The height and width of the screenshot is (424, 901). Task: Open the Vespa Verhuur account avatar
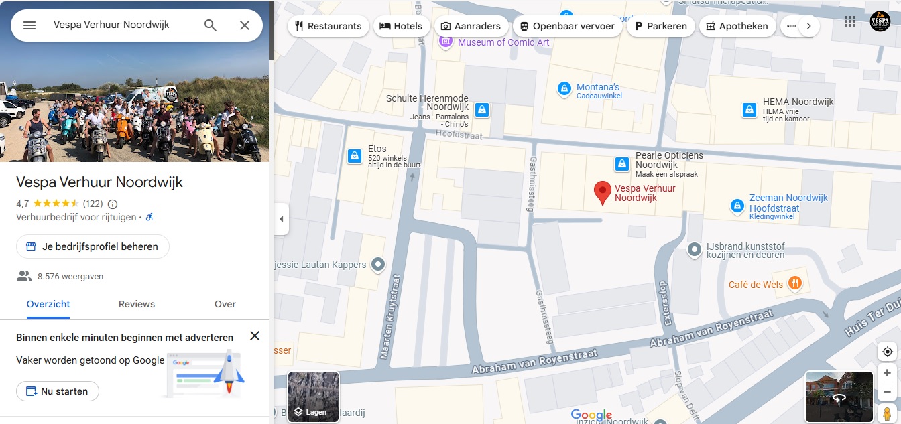click(880, 21)
